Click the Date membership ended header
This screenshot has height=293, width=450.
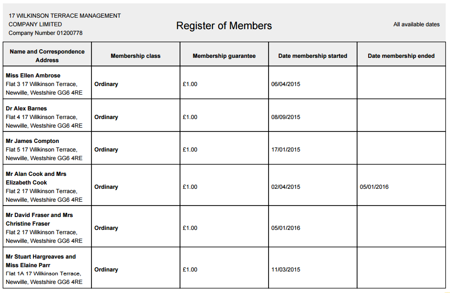(401, 56)
